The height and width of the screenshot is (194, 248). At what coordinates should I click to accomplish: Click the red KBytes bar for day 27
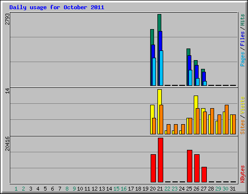[x=204, y=175]
